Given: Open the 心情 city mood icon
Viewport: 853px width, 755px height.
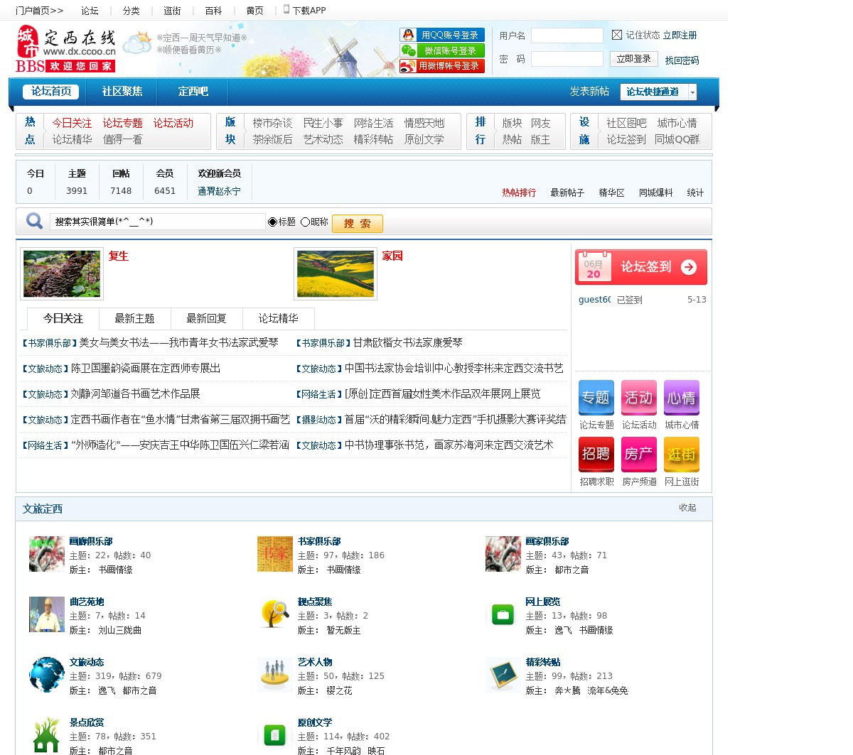Looking at the screenshot, I should tap(681, 398).
